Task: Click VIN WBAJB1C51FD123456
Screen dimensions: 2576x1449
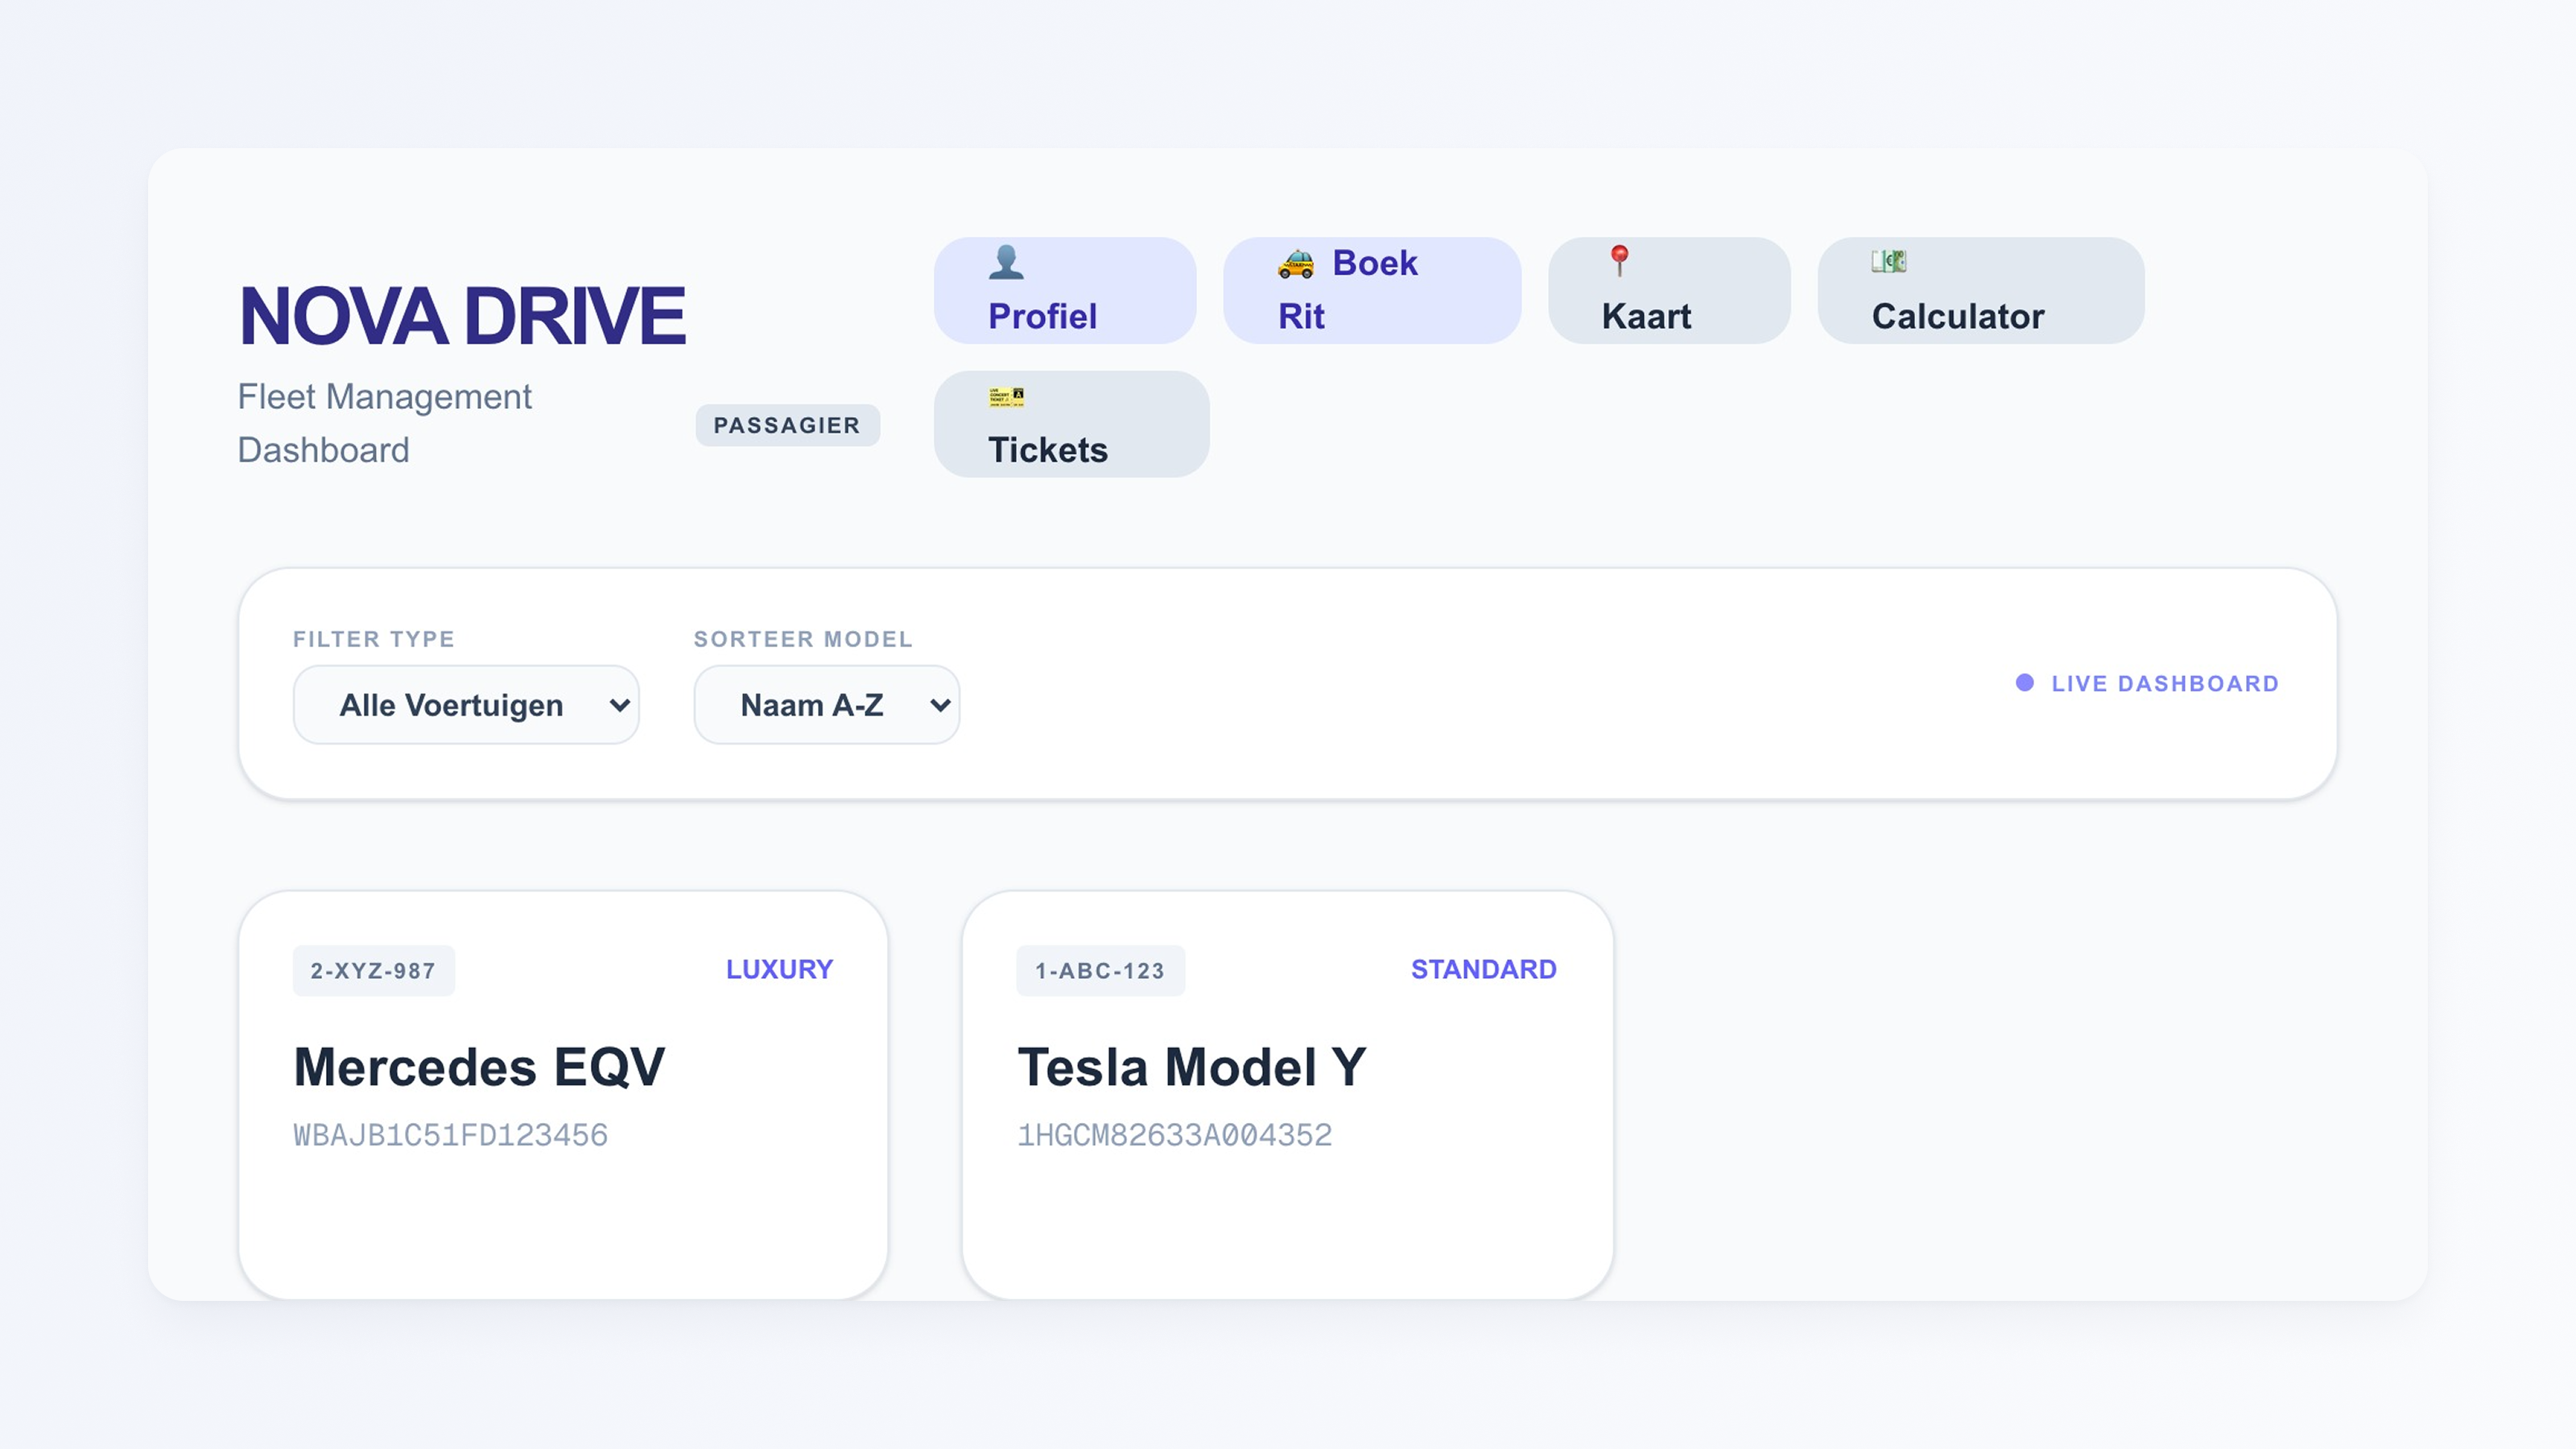Action: pos(450,1136)
